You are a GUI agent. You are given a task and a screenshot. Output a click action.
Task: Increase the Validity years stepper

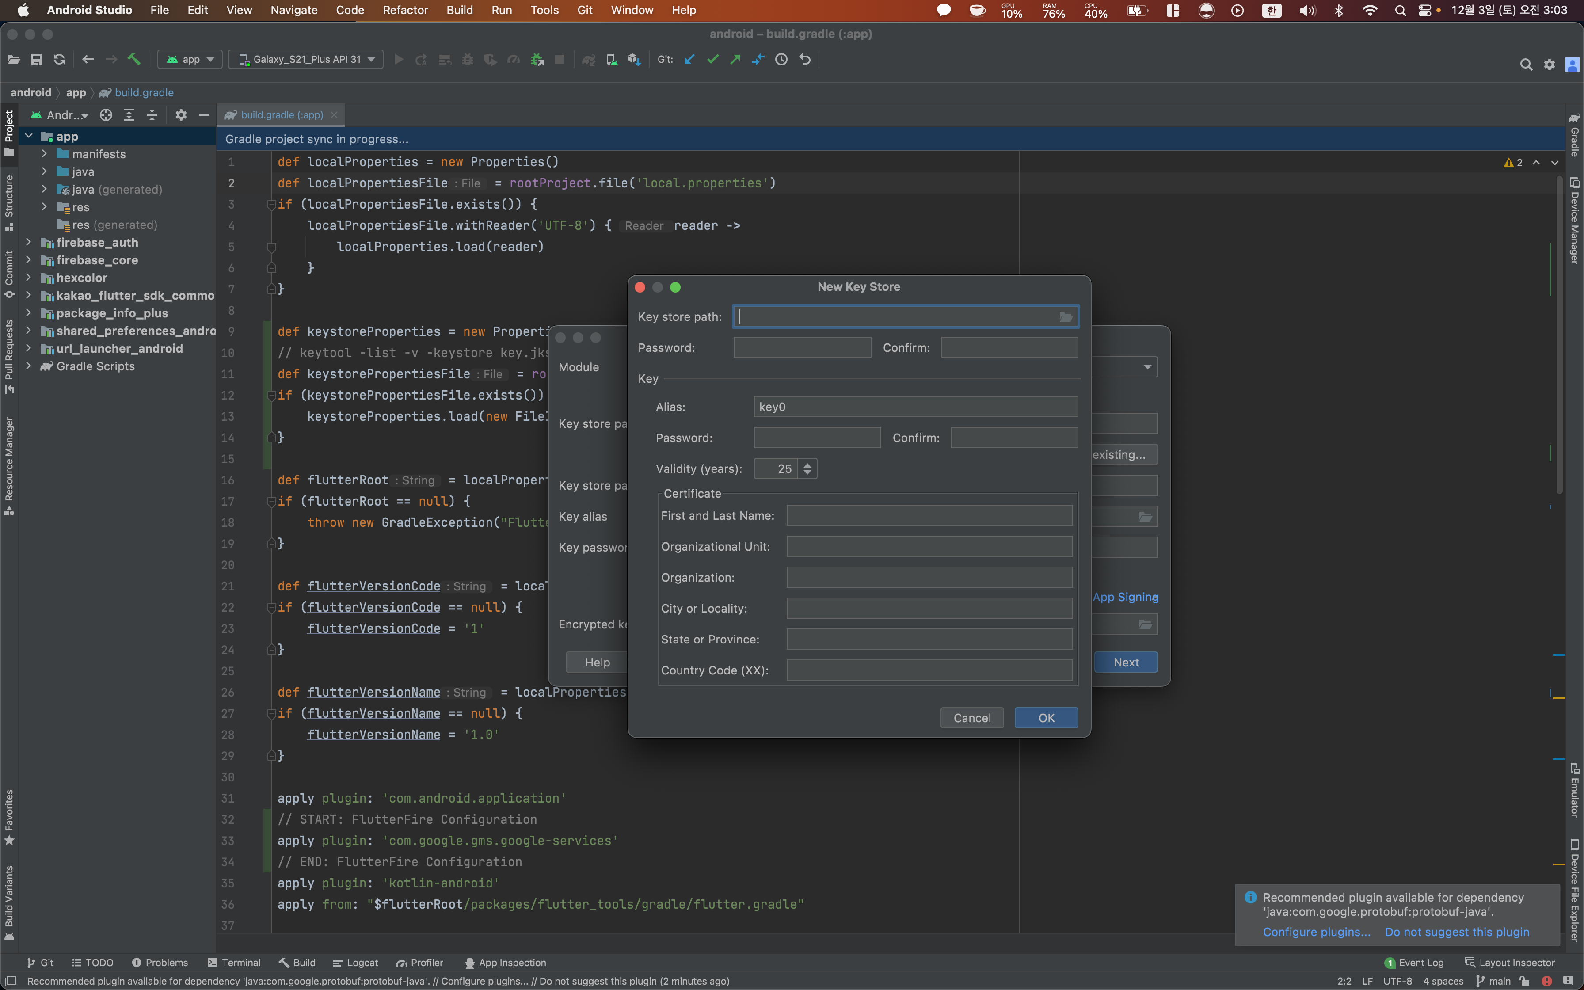click(808, 465)
